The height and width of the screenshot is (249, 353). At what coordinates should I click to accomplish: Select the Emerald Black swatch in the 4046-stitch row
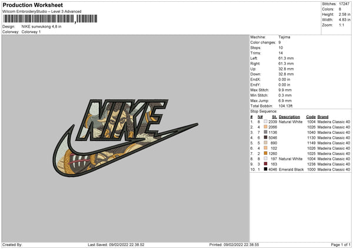(x=266, y=169)
